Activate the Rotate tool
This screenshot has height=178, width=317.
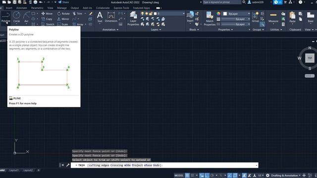coord(63,13)
